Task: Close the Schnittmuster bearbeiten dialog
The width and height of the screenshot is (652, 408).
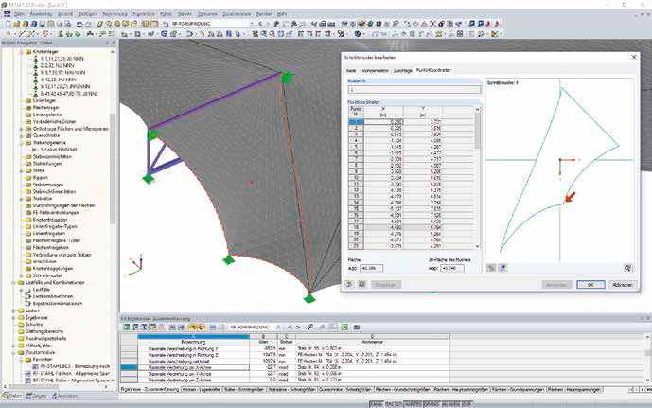Action: 634,58
